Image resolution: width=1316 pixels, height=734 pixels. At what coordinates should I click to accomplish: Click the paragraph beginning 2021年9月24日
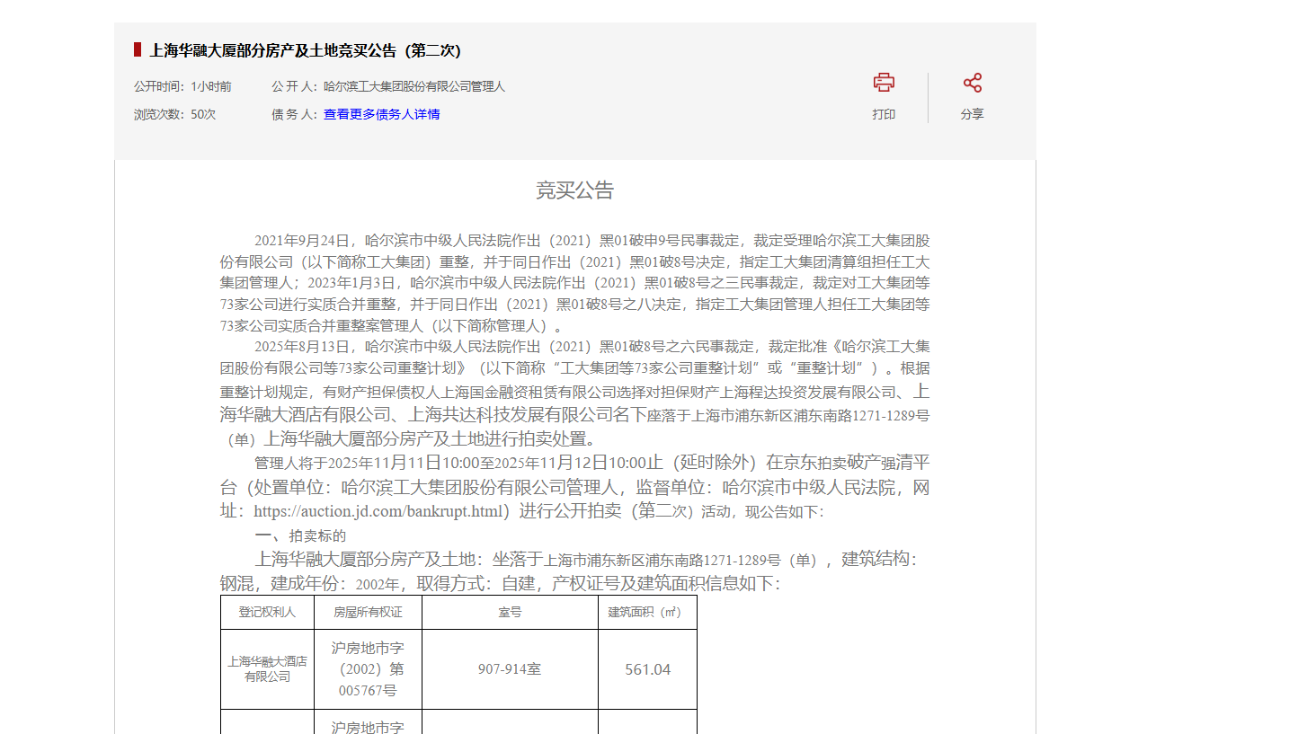pos(575,283)
